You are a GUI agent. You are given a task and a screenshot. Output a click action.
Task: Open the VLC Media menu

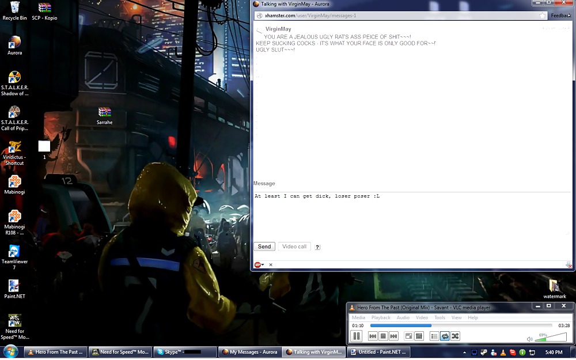358,317
